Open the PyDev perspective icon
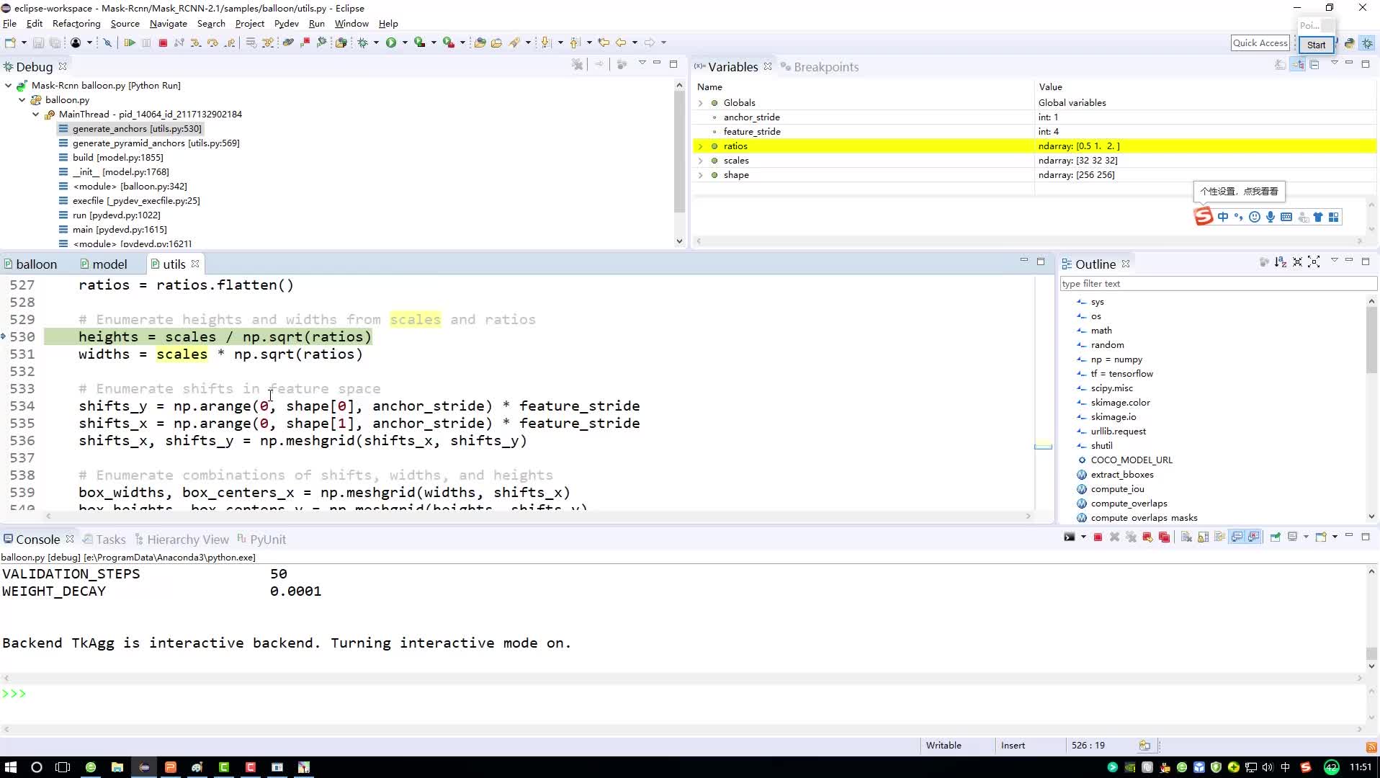This screenshot has height=778, width=1380. (x=1350, y=44)
